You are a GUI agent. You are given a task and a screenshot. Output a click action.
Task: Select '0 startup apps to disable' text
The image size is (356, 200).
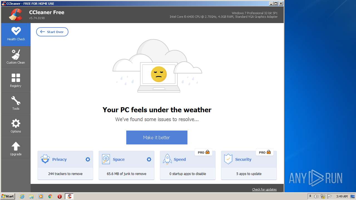click(188, 174)
